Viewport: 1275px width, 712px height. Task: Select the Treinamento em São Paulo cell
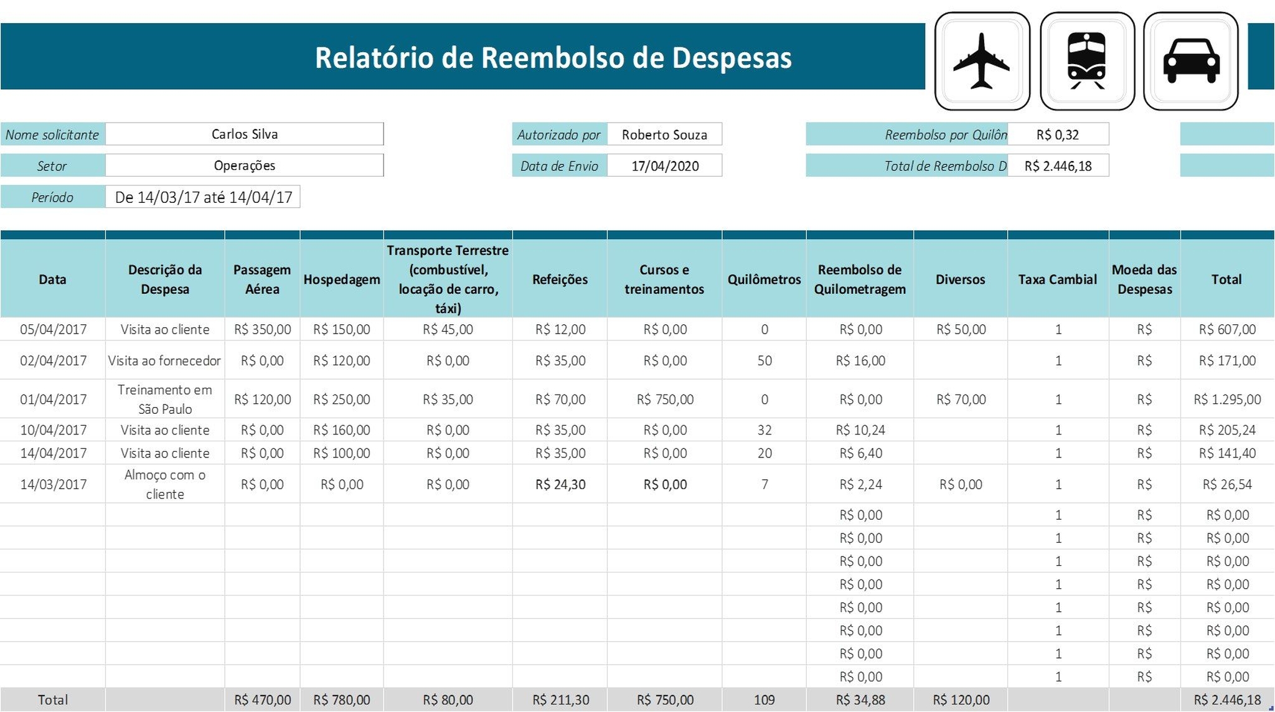click(x=165, y=399)
